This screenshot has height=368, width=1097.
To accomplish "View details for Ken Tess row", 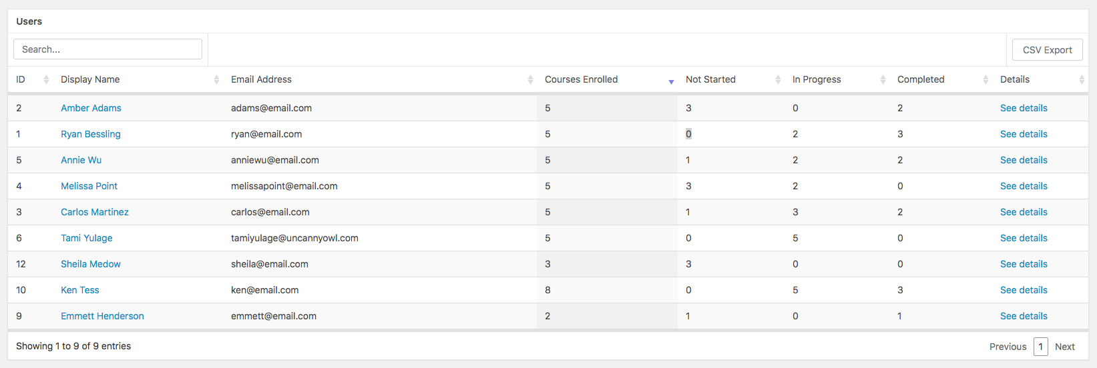I will click(x=1024, y=290).
